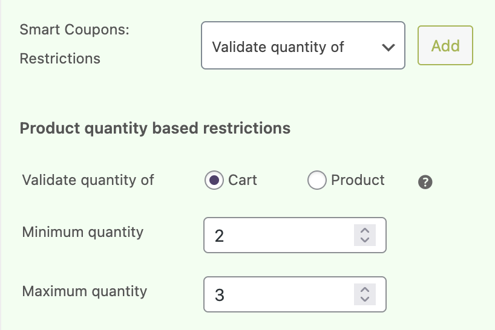Decrease Minimum quantity with down arrow

point(364,240)
